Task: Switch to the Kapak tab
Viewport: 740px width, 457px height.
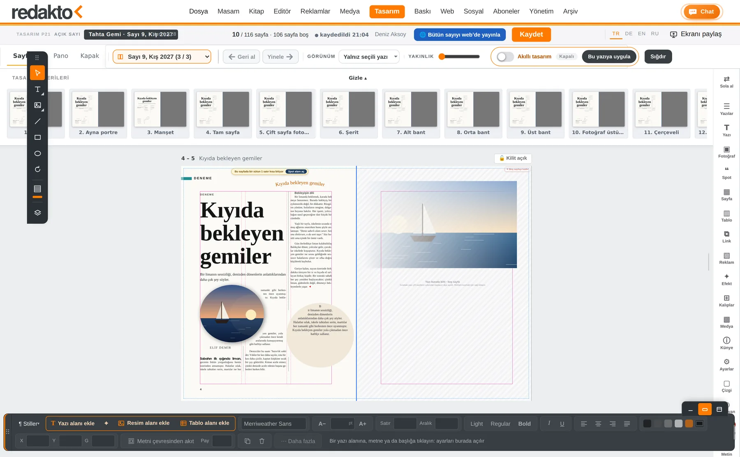Action: (x=90, y=56)
